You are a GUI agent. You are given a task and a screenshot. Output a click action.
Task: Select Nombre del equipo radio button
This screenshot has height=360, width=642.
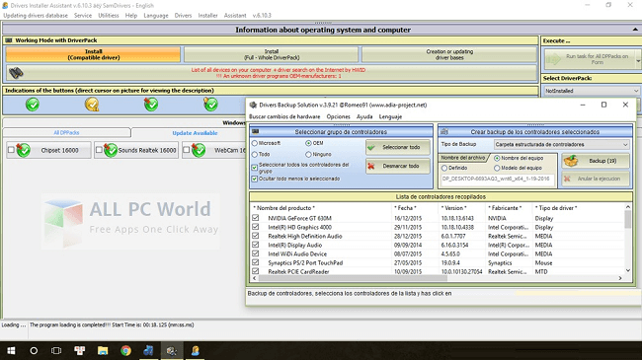(497, 158)
